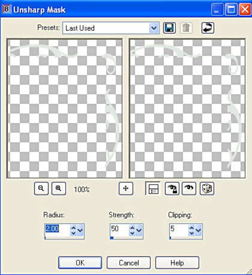The width and height of the screenshot is (252, 275).
Task: Click the Save Preset floppy disk icon
Action: coord(169,28)
